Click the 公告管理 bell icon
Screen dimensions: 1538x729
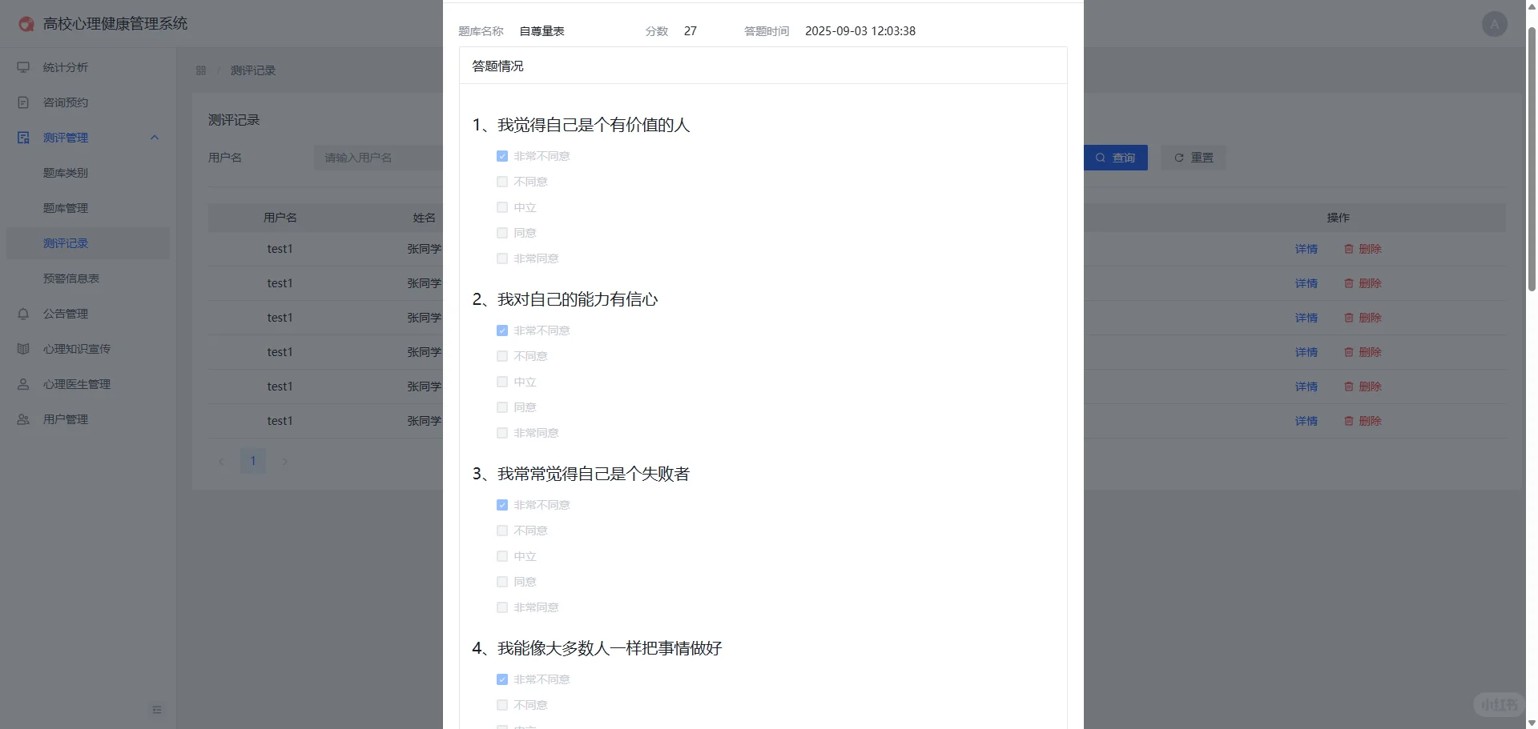[23, 314]
